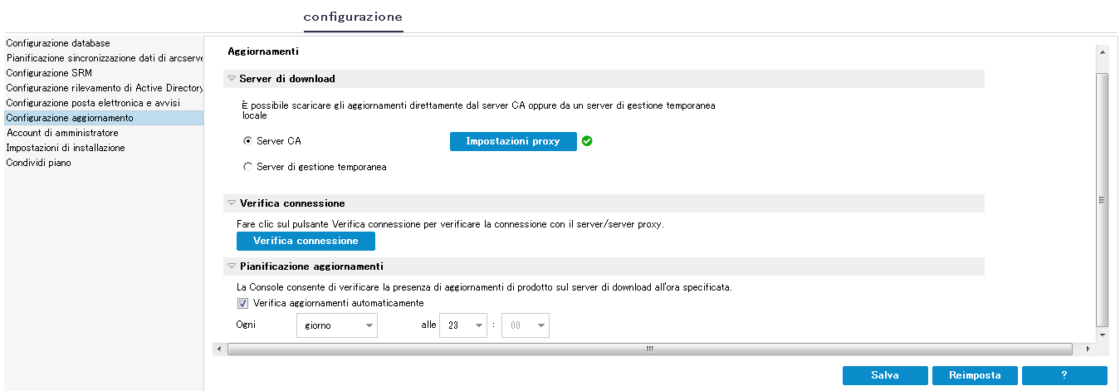Collapse the Pianificazione aggiornamenti section

pos(232,266)
